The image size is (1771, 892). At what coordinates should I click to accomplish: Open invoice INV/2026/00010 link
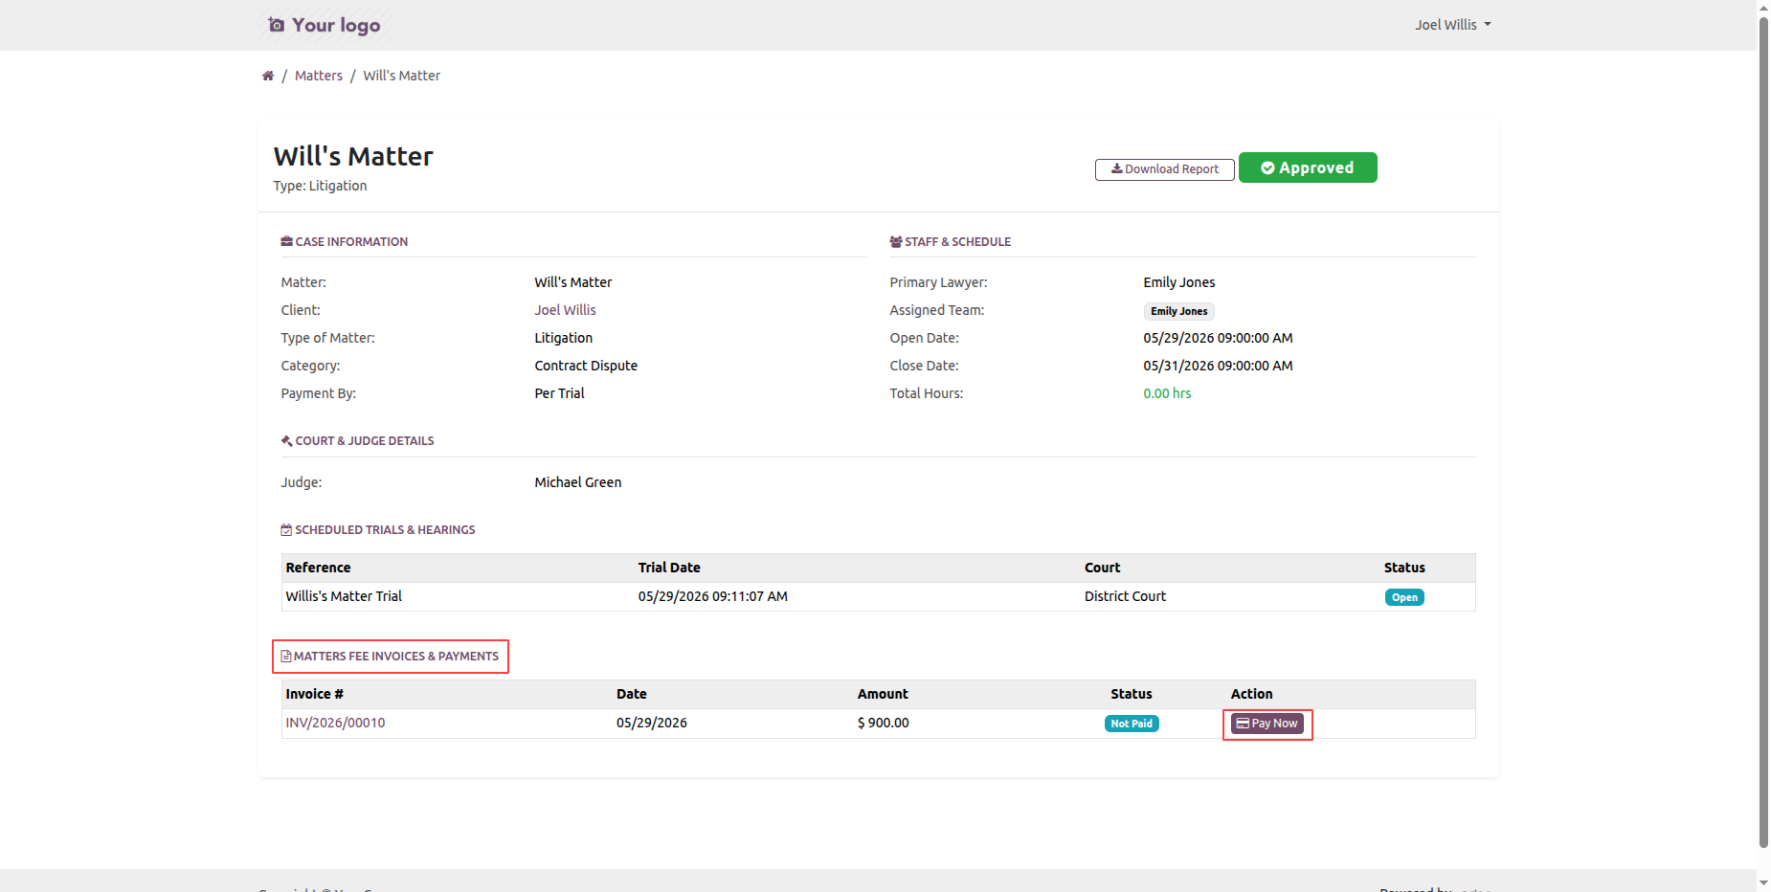click(335, 723)
